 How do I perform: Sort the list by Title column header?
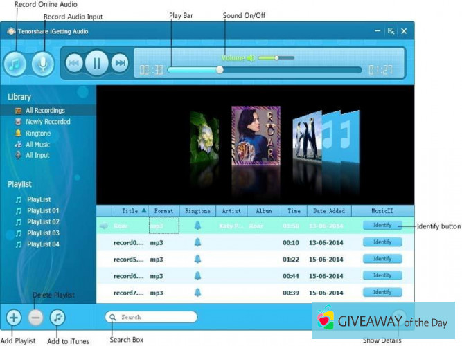[130, 210]
